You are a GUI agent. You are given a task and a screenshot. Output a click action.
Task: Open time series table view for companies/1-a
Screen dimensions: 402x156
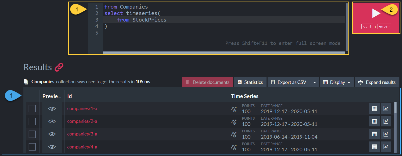(374, 108)
